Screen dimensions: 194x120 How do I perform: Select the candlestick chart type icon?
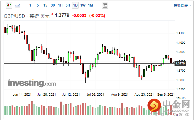pyautogui.click(x=8, y=5)
